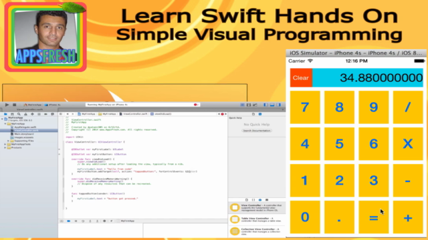This screenshot has height=240, width=428.
Task: Switch to the Assistant editor
Action: coord(249,105)
